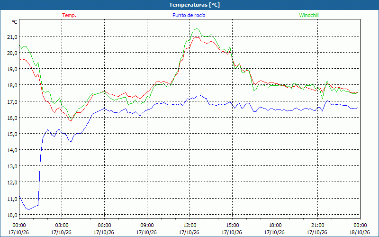The image size is (379, 237).
Task: Click the '15:00' time axis label
Action: [232, 226]
